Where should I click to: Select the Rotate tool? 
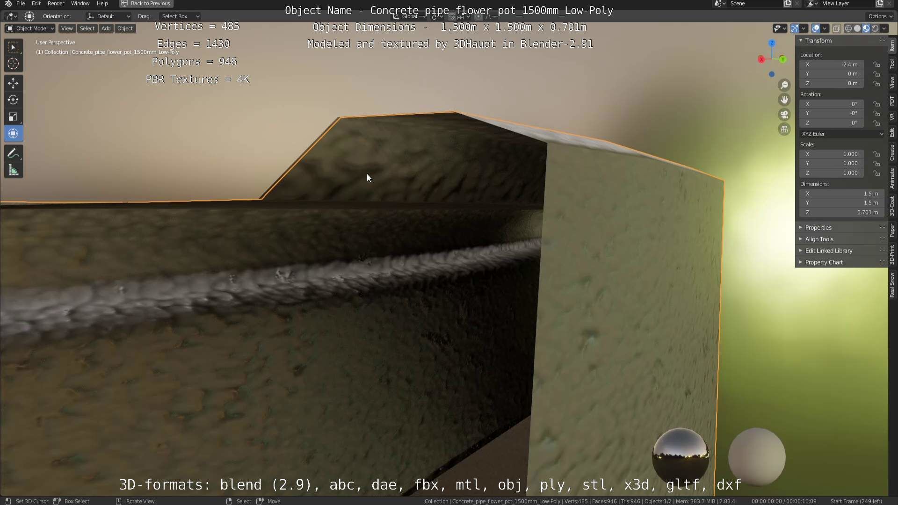click(13, 100)
